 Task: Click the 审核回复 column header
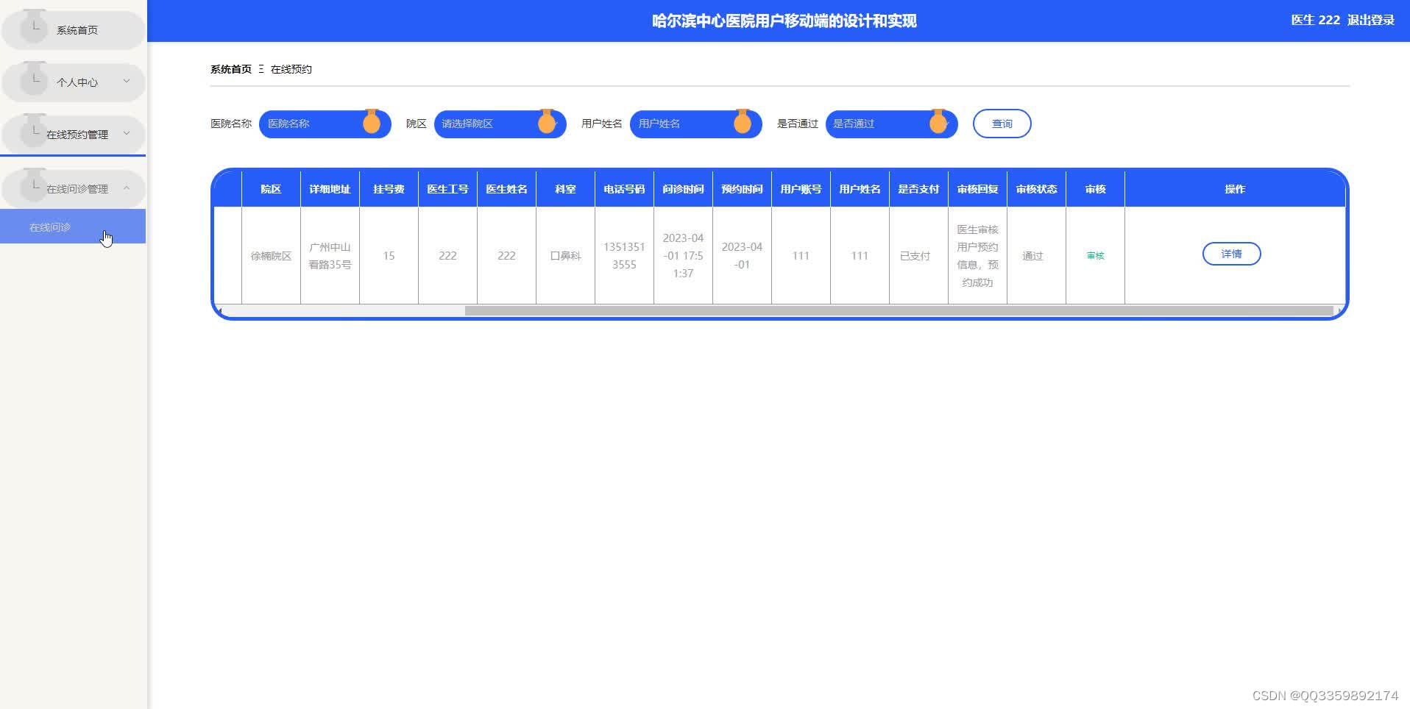[x=977, y=189]
